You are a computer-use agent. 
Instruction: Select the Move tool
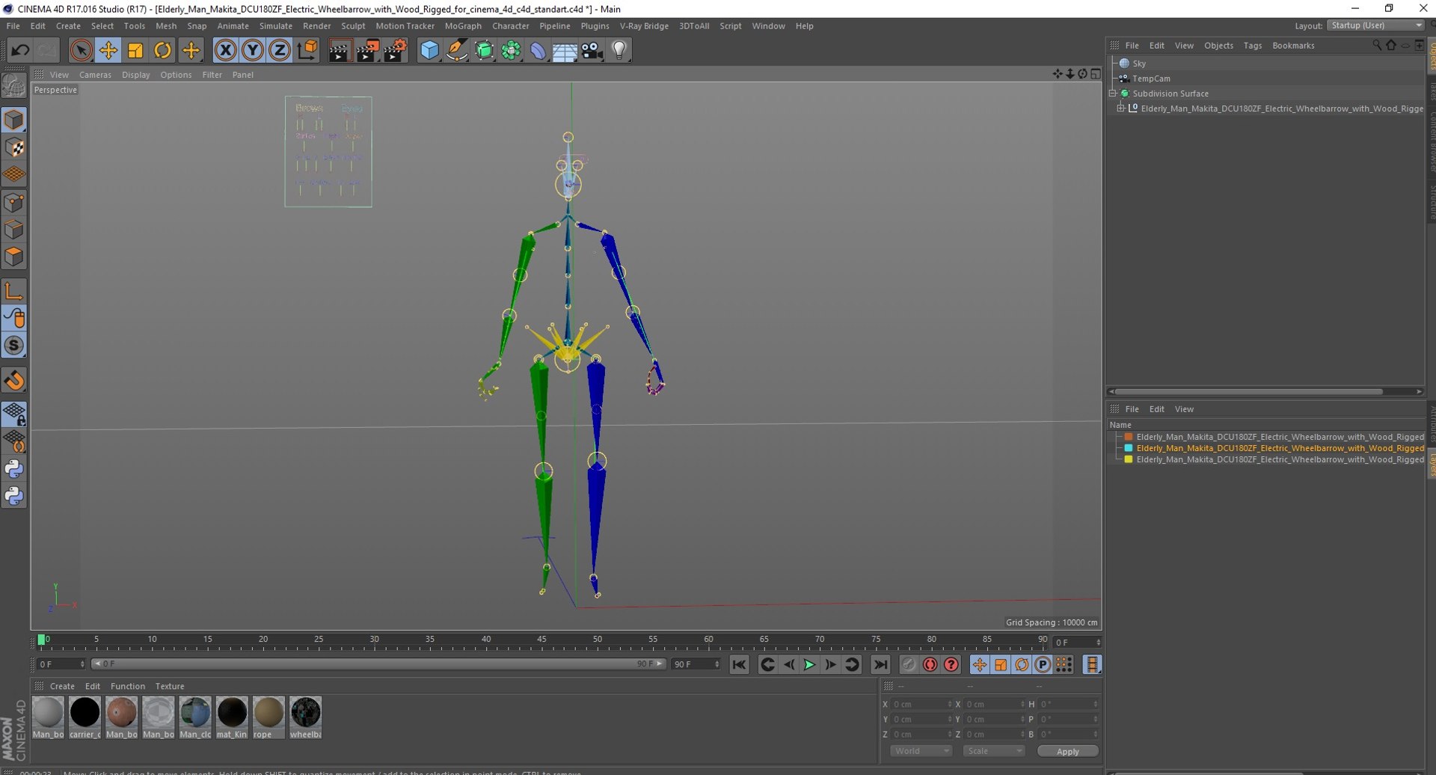coord(108,51)
